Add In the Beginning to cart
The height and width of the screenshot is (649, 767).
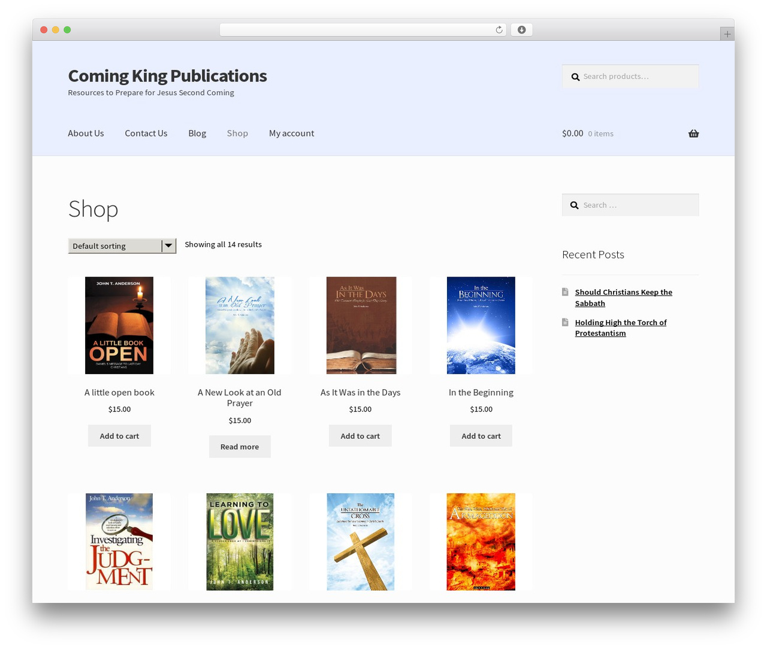pos(481,436)
